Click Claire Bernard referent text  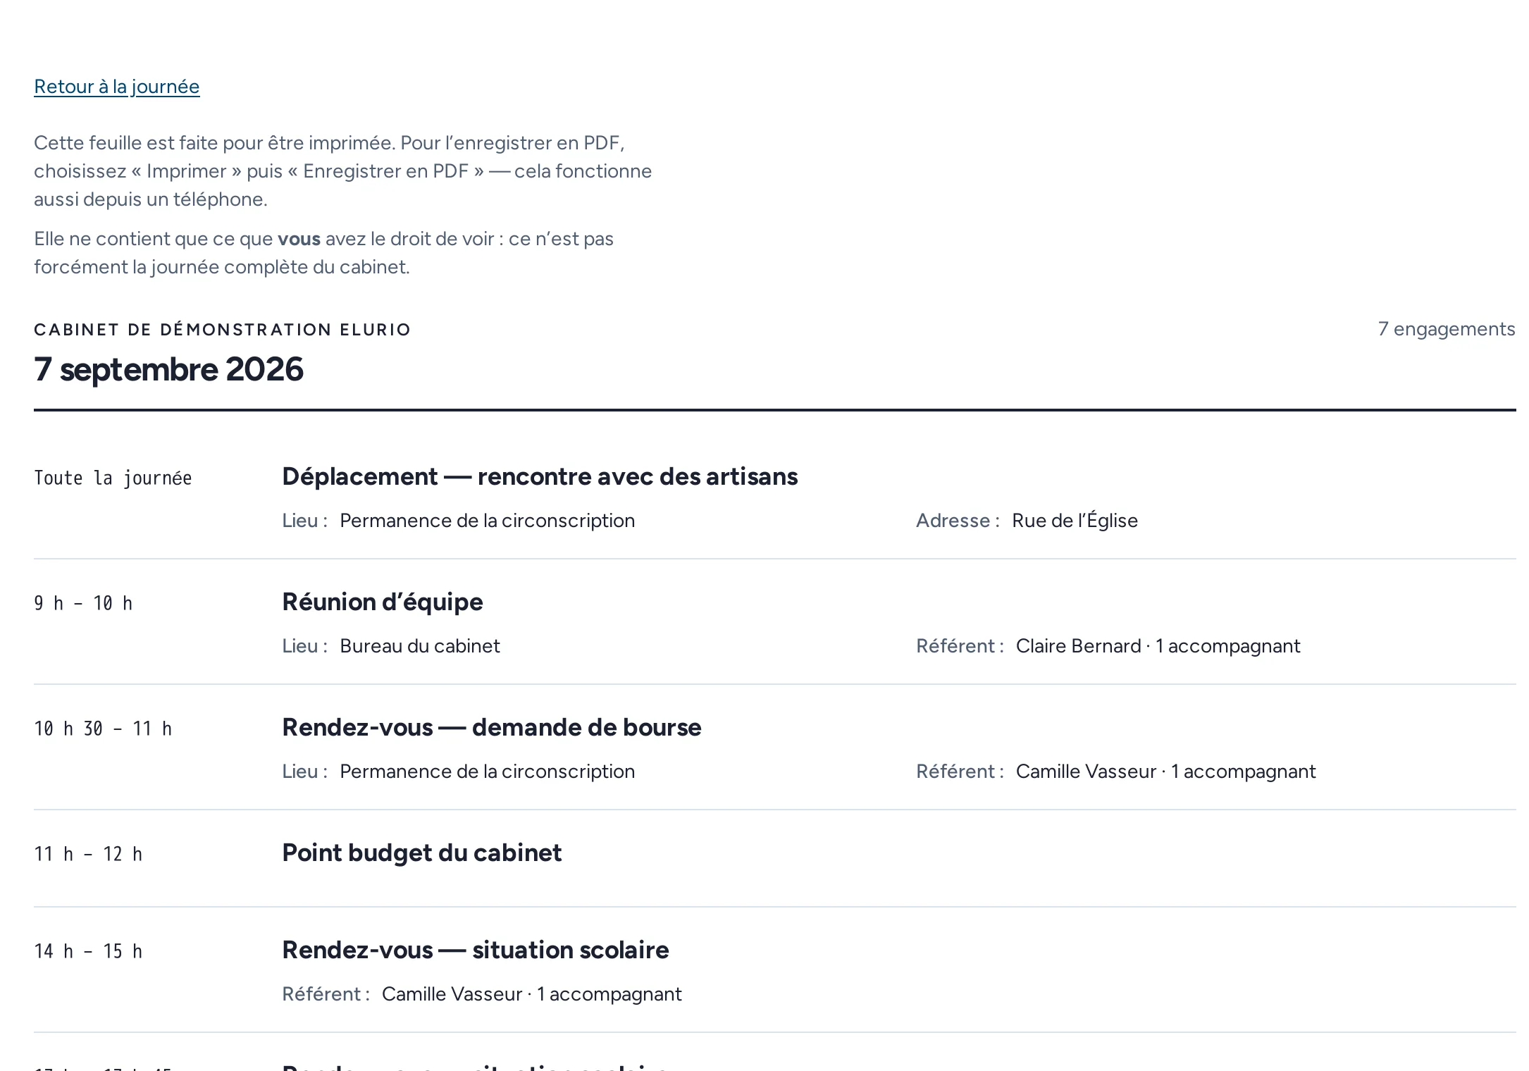[x=1078, y=646]
